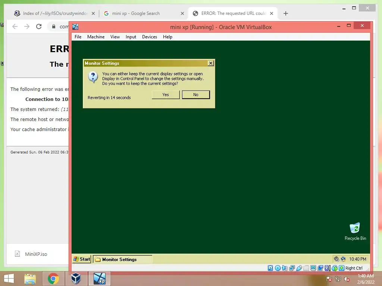382x286 pixels.
Task: Open the Machine menu
Action: click(96, 37)
